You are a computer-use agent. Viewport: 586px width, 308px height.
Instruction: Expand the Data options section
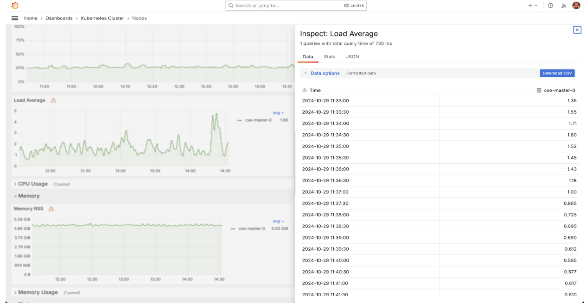tap(325, 73)
